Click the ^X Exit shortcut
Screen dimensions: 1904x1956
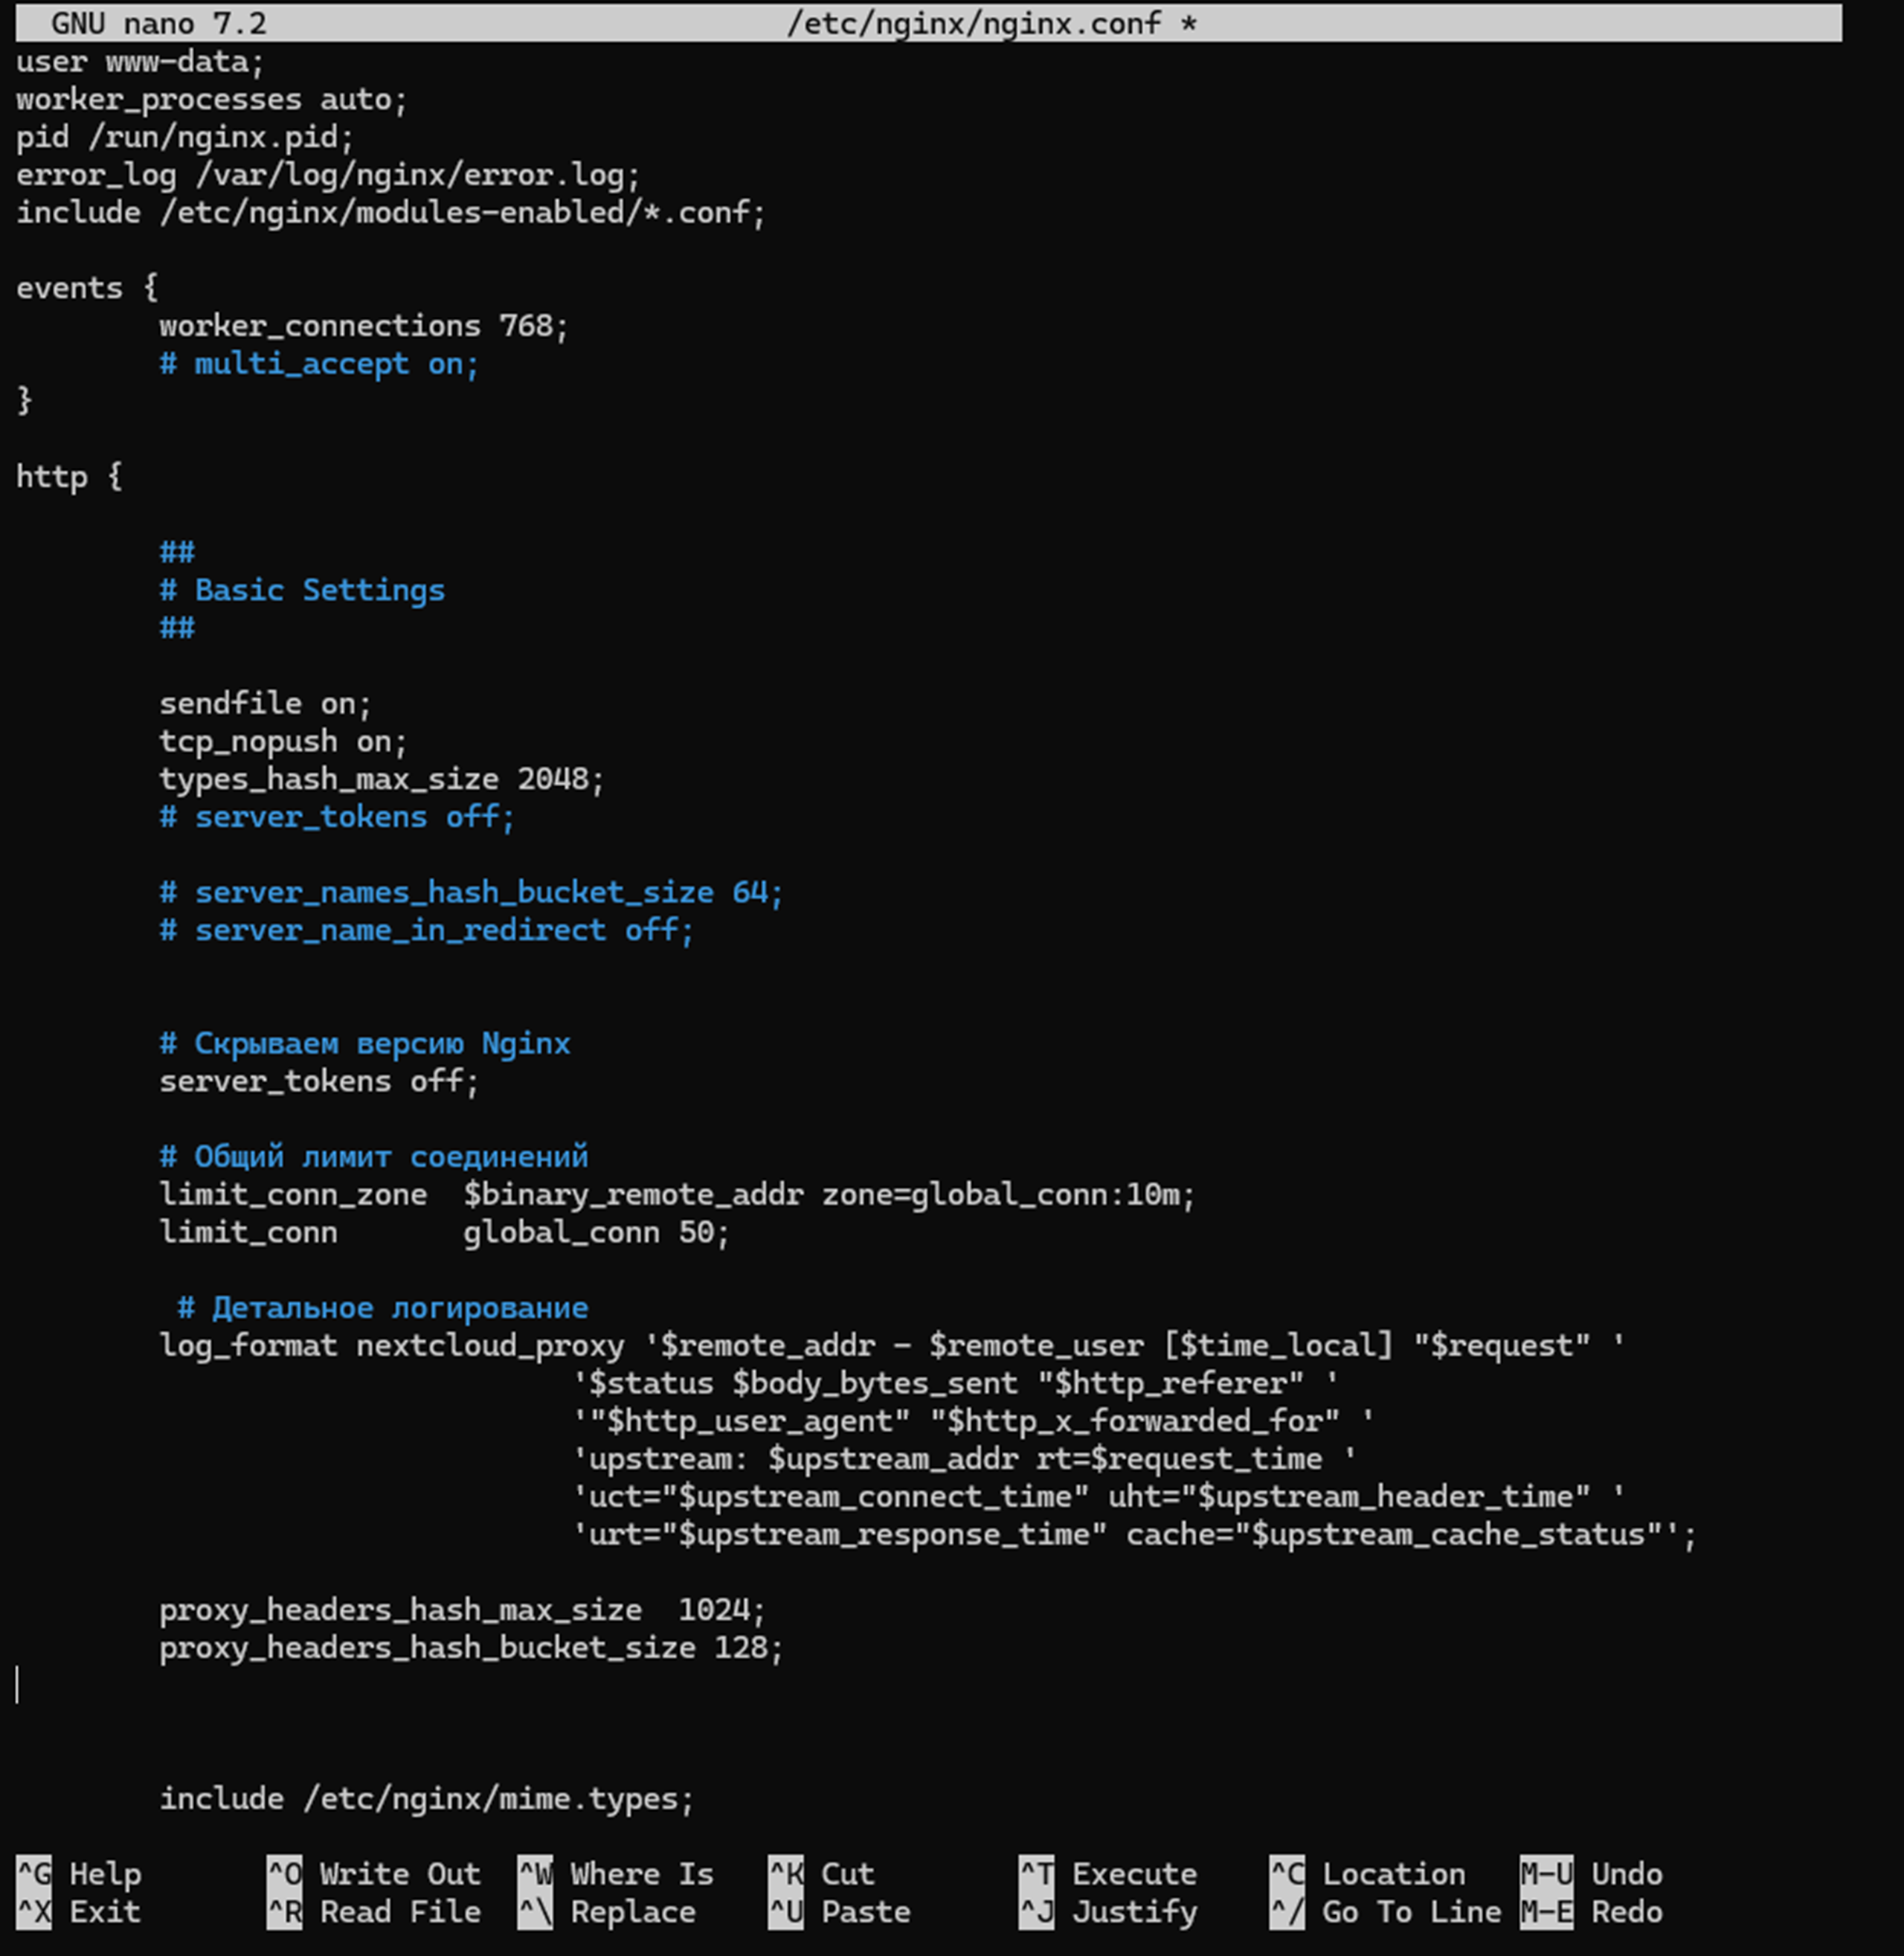click(79, 1911)
